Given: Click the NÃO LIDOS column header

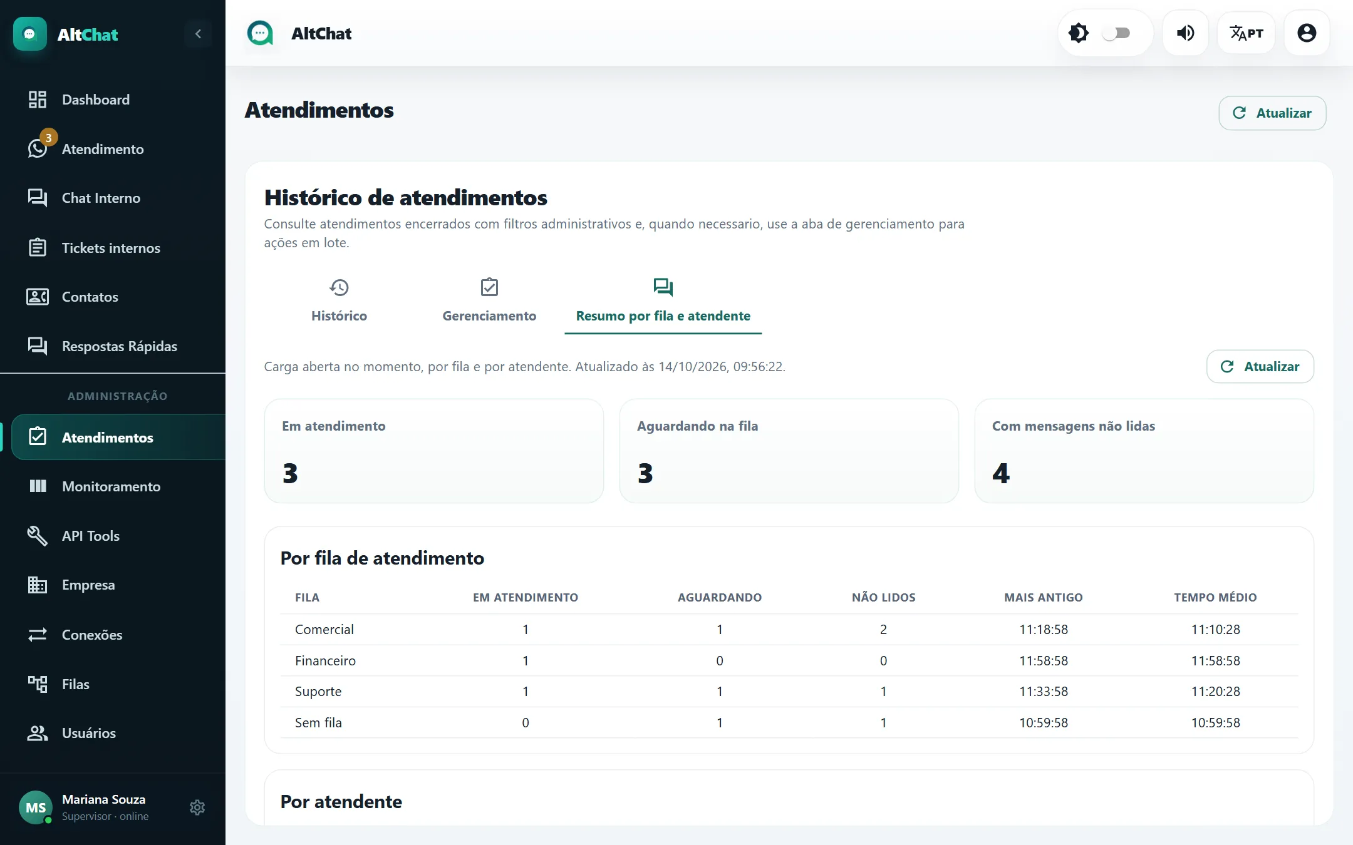Looking at the screenshot, I should tap(883, 598).
